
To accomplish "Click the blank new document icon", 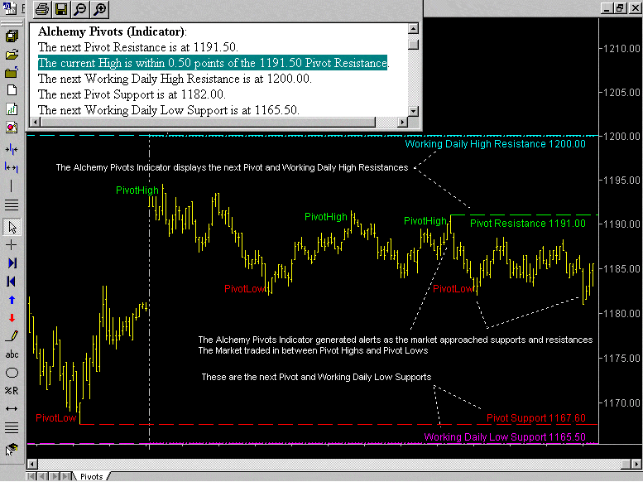I will (x=12, y=90).
